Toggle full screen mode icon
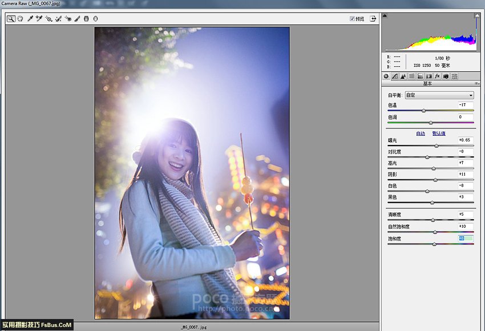 [x=373, y=19]
